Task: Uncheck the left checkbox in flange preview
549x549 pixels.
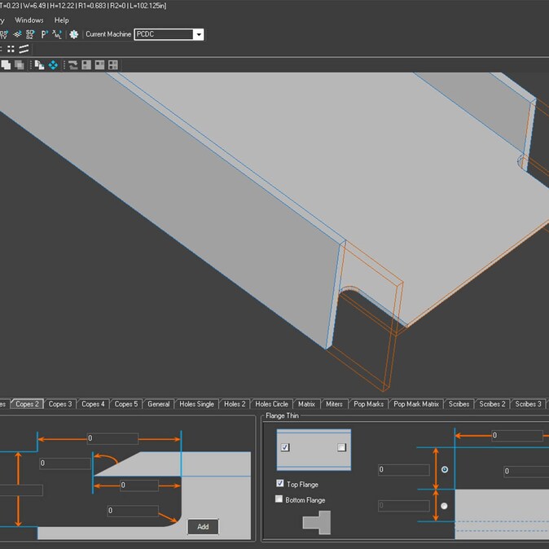Action: tap(285, 447)
